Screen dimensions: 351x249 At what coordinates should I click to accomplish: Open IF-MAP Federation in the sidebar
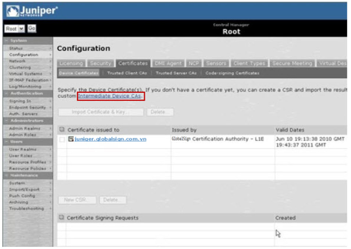click(29, 80)
